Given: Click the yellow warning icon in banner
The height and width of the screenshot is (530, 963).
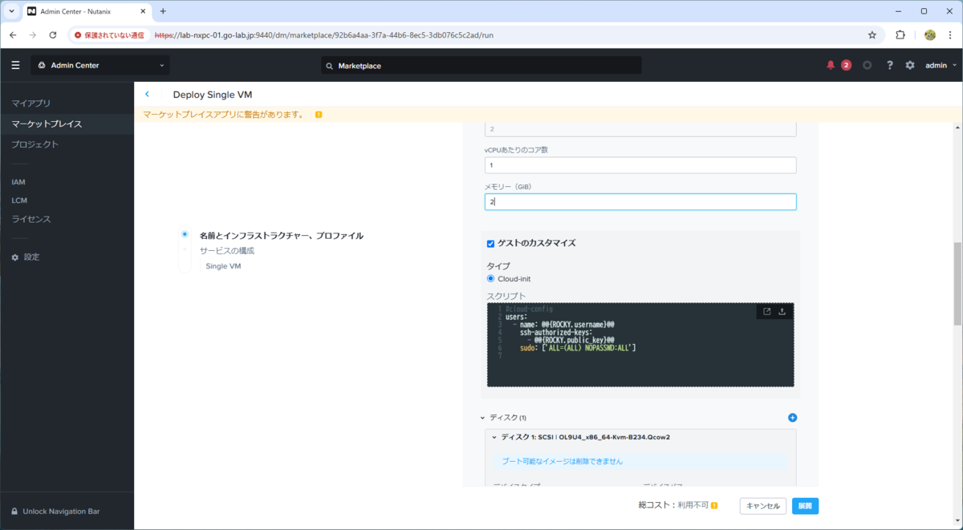Looking at the screenshot, I should coord(319,115).
